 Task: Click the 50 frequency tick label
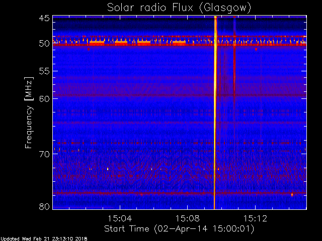click(44, 44)
